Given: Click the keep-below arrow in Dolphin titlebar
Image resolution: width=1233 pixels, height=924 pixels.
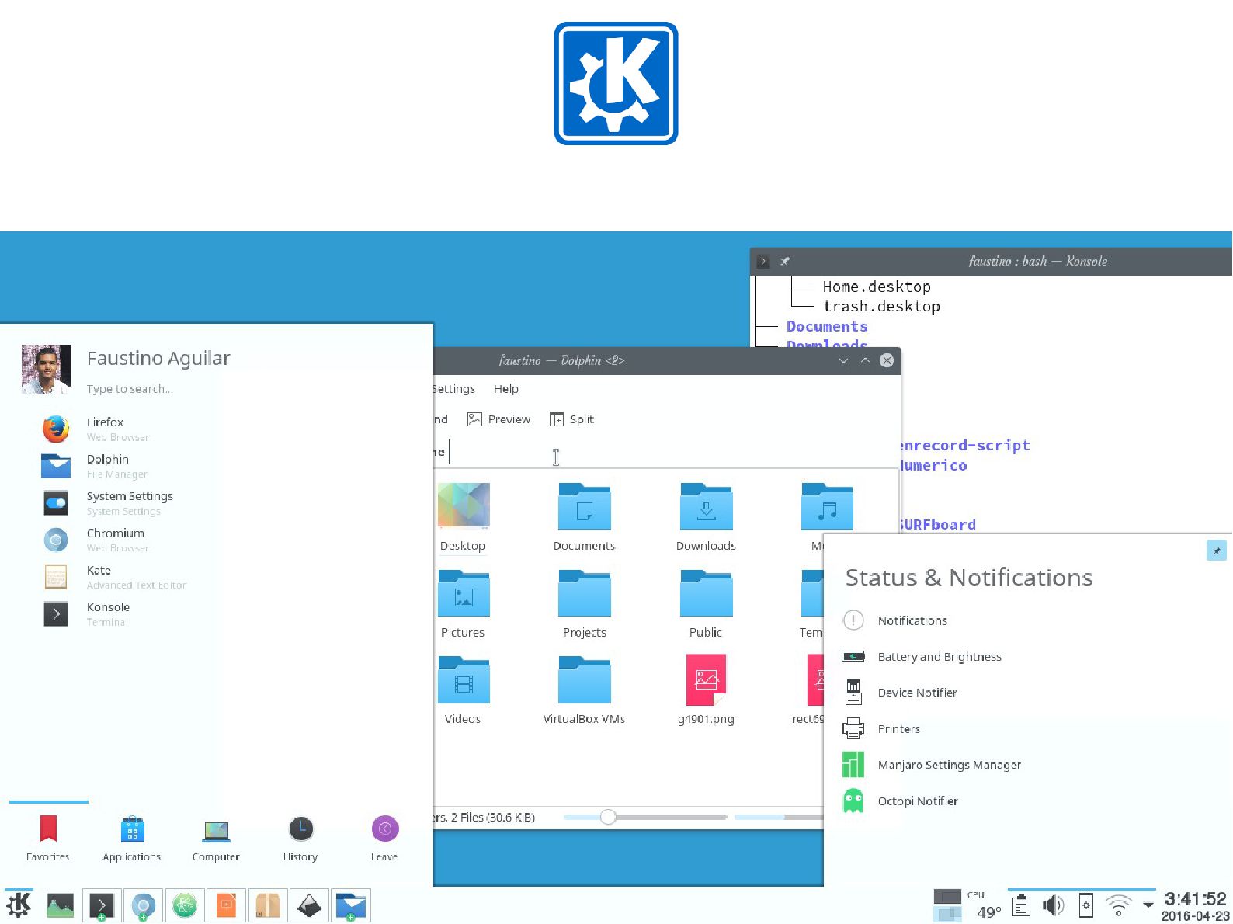Looking at the screenshot, I should pyautogui.click(x=843, y=361).
